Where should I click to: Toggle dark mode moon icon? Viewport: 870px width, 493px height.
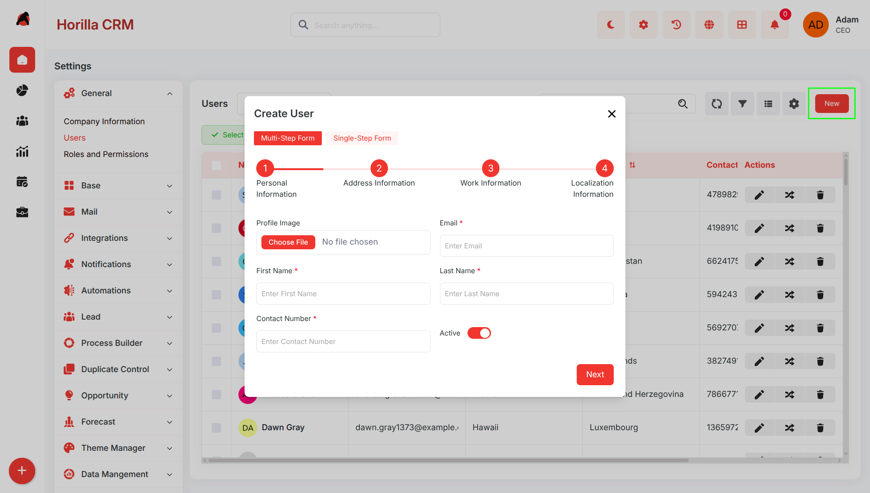[x=610, y=25]
